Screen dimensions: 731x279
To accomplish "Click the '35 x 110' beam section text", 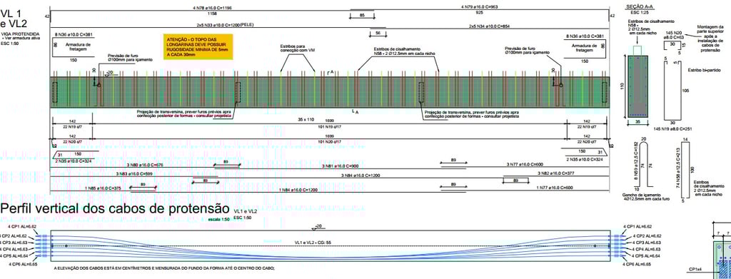I will point(306,119).
